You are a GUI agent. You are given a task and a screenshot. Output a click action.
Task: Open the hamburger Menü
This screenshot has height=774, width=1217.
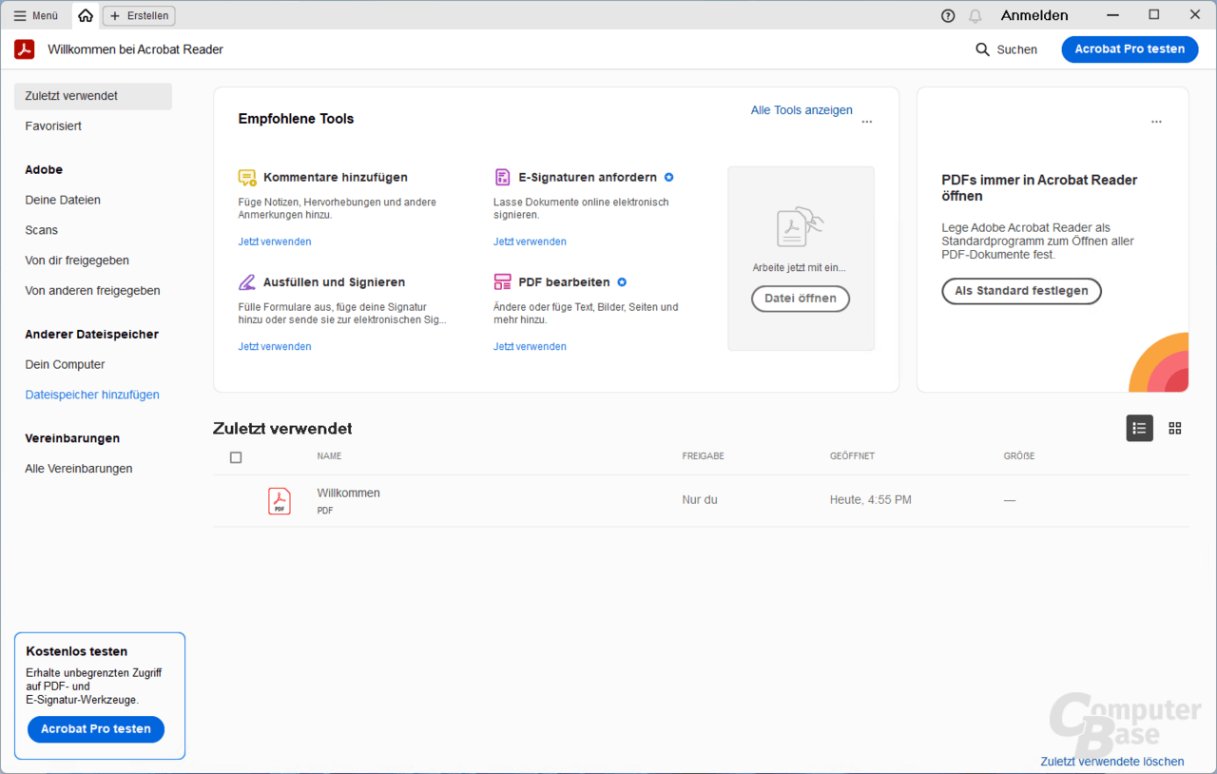pos(36,15)
